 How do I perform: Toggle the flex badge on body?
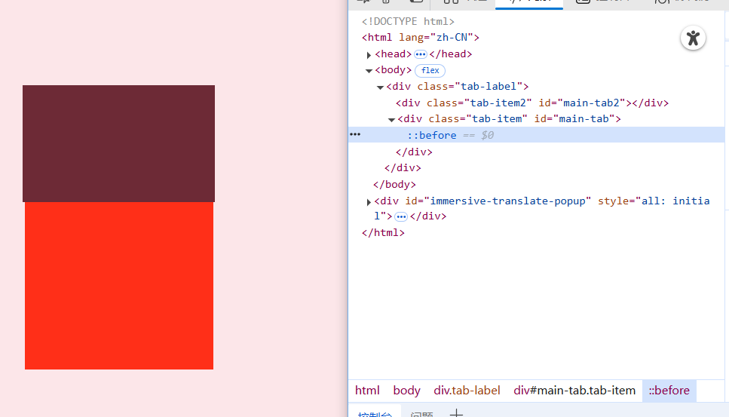(430, 71)
